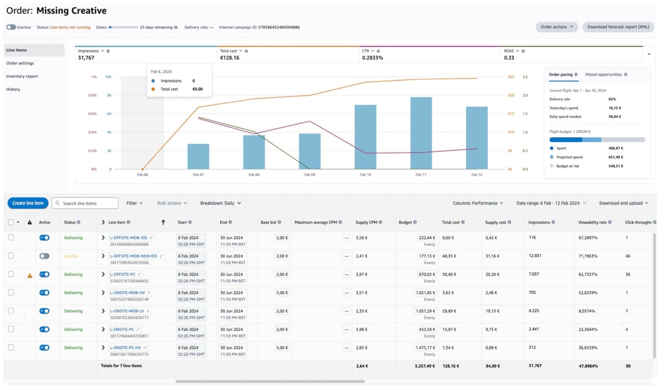
Task: Open the Breakdown: Daily dropdown
Action: (221, 203)
